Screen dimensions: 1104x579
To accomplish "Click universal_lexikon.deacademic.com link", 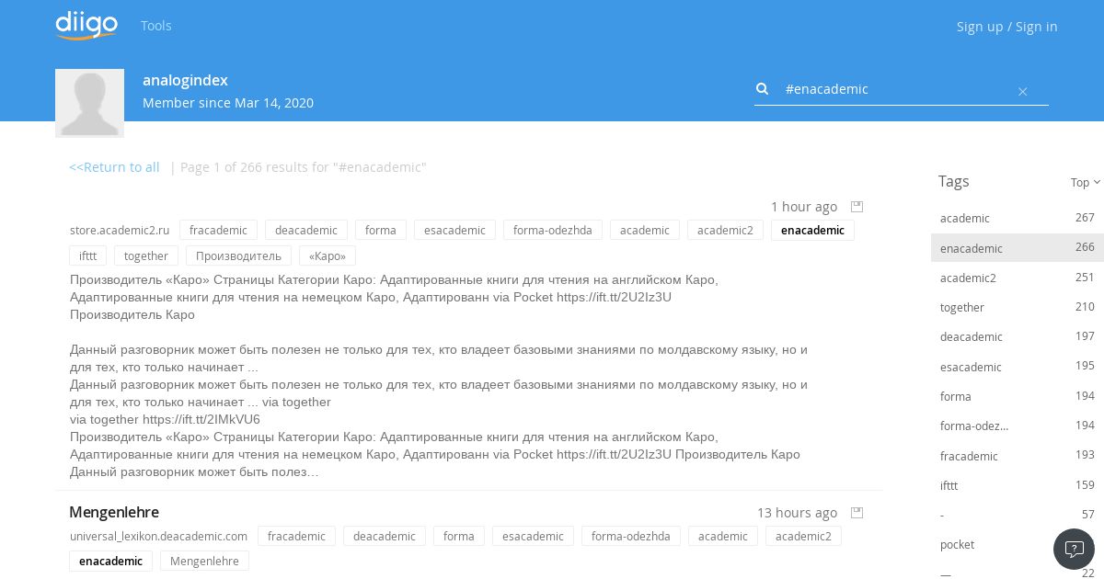I will pos(159,536).
